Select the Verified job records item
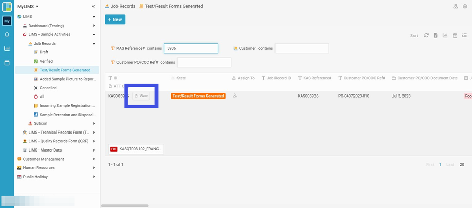Screen dimensions: 472x208 [x=46, y=61]
